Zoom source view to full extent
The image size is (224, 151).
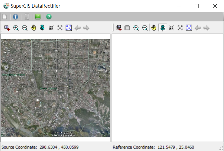[69, 28]
